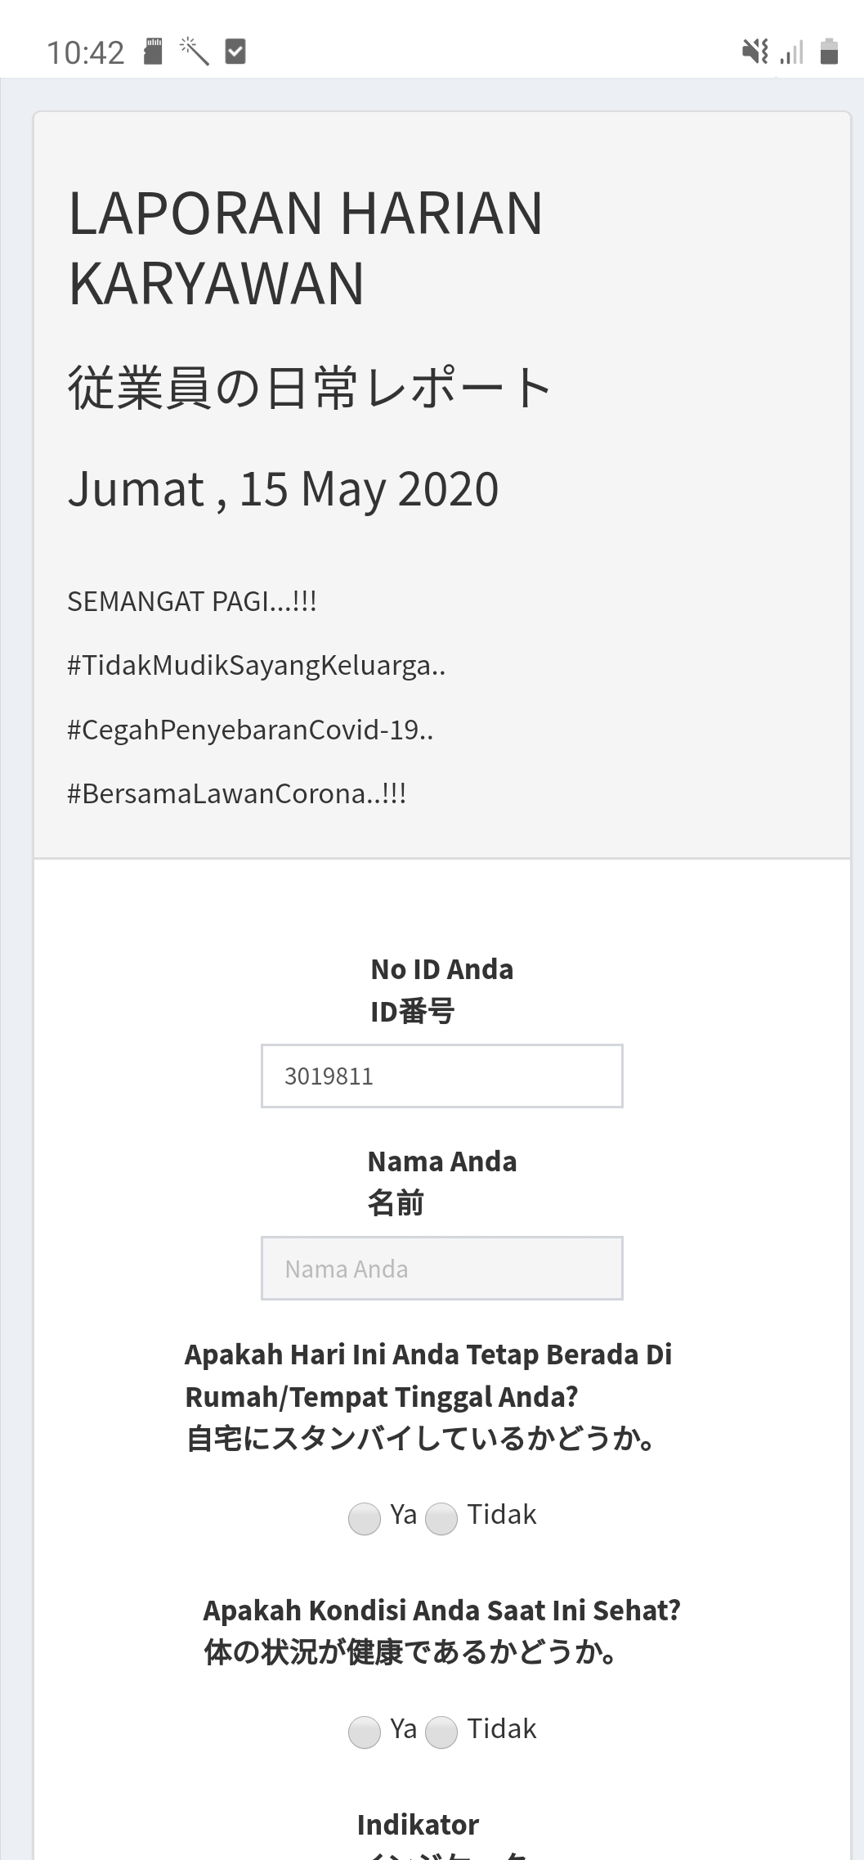Tap the battery status icon

click(829, 52)
